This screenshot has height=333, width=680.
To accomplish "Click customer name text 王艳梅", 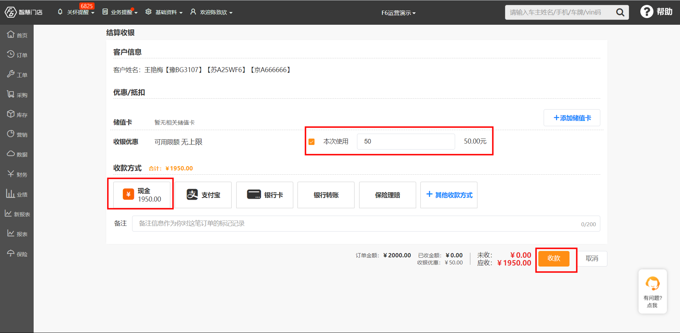I will [x=154, y=70].
